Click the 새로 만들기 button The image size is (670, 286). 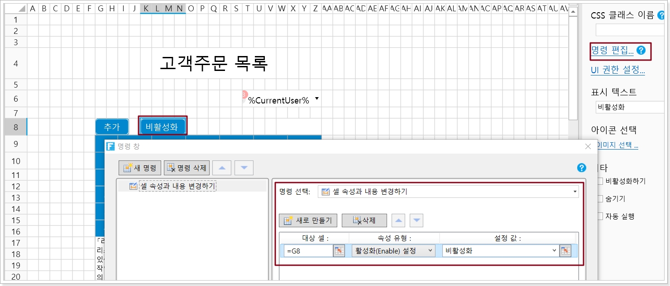click(308, 220)
